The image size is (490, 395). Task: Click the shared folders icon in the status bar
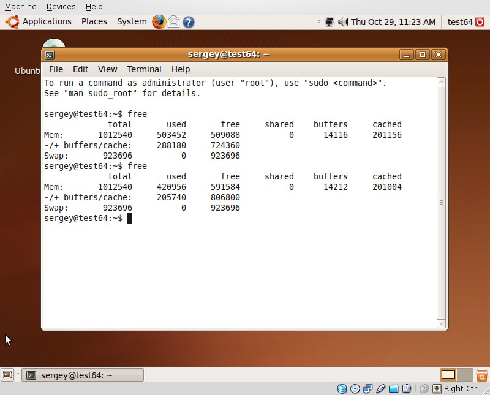pyautogui.click(x=394, y=388)
